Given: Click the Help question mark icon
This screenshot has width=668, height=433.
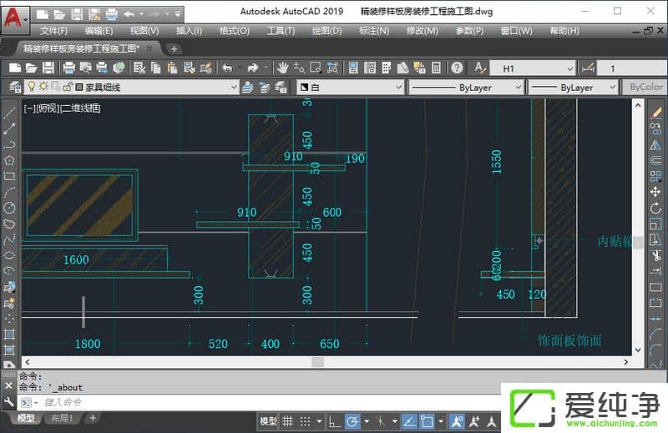Looking at the screenshot, I should coord(457,68).
